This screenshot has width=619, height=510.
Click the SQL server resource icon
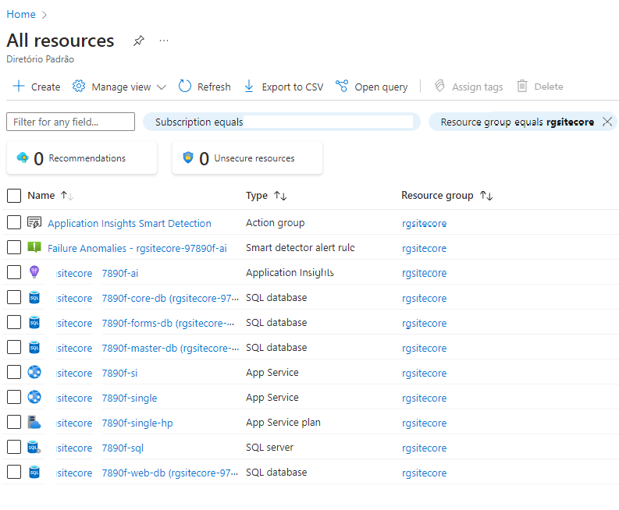[34, 448]
